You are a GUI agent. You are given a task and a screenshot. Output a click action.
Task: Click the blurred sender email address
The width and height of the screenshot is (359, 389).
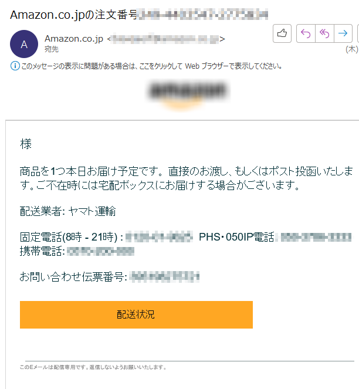(165, 39)
